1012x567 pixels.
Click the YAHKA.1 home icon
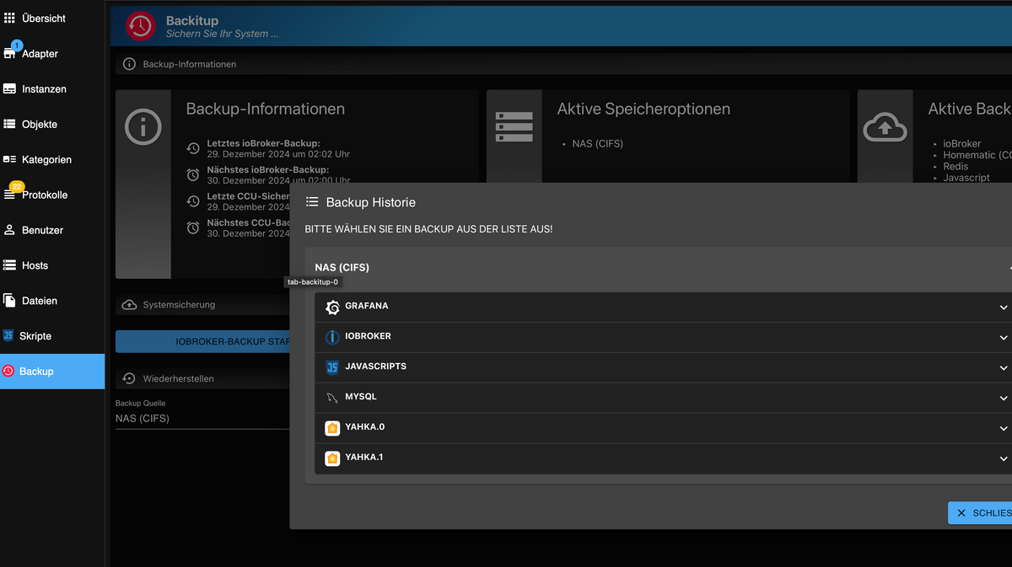click(332, 458)
